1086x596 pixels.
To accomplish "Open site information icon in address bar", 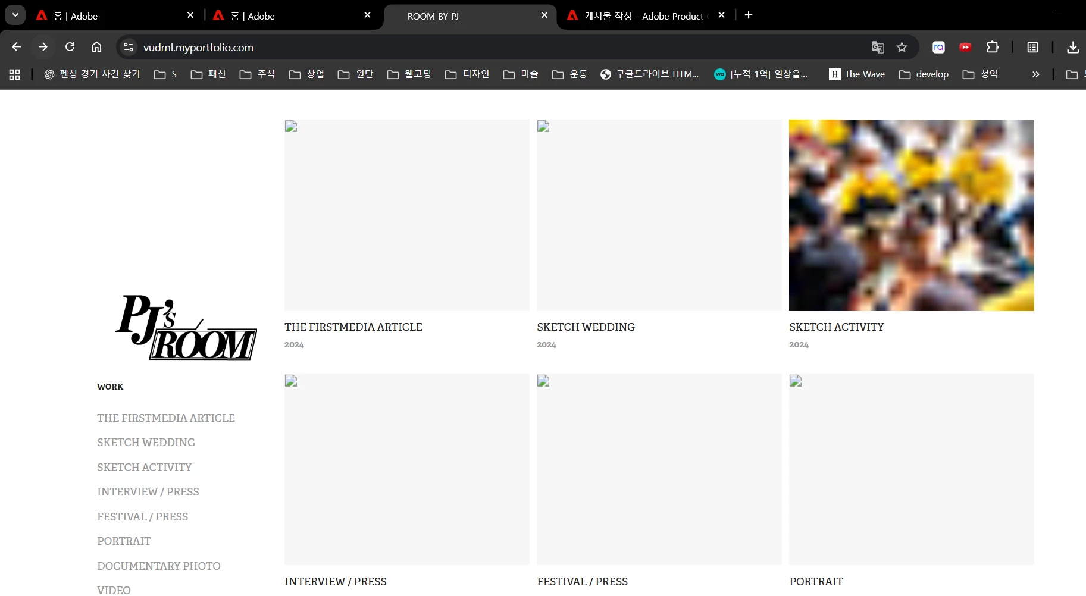I will pos(128,47).
